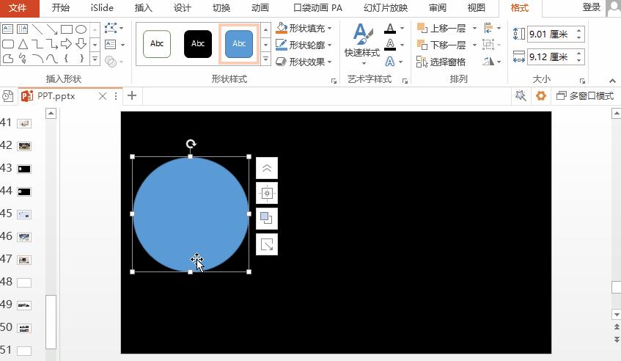Choose the freeform shape tool
This screenshot has height=361, width=621.
[8, 59]
